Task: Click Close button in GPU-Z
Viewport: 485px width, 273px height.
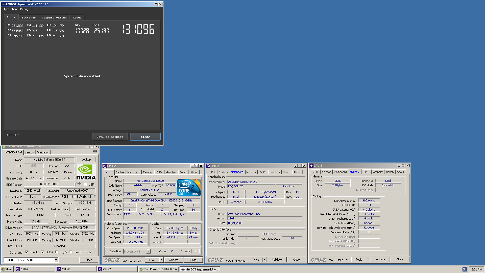Action: pos(89,260)
